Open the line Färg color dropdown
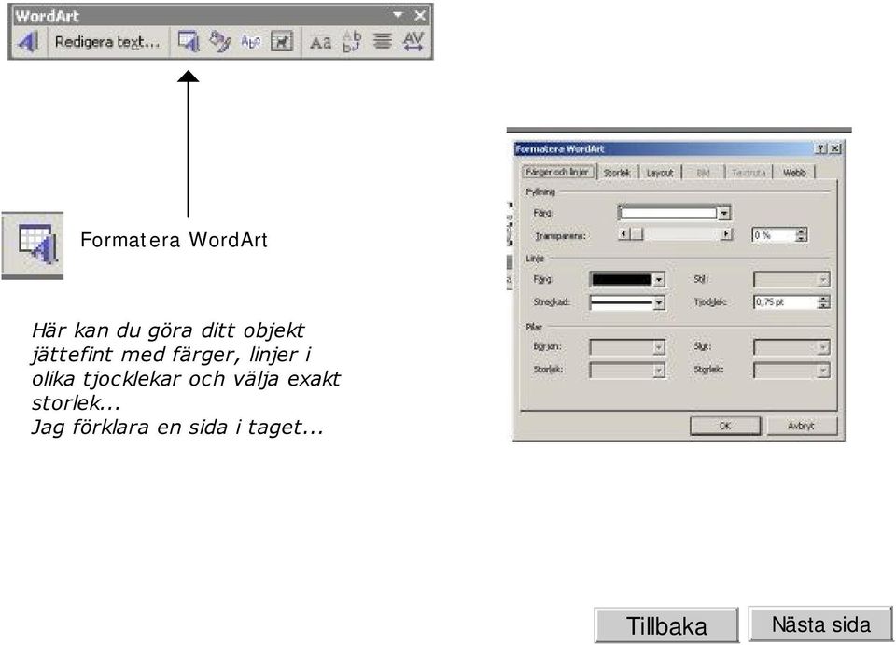The image size is (896, 645). pyautogui.click(x=659, y=279)
